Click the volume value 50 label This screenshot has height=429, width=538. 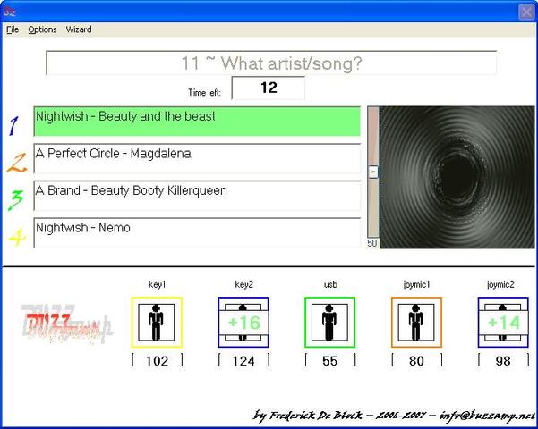372,243
